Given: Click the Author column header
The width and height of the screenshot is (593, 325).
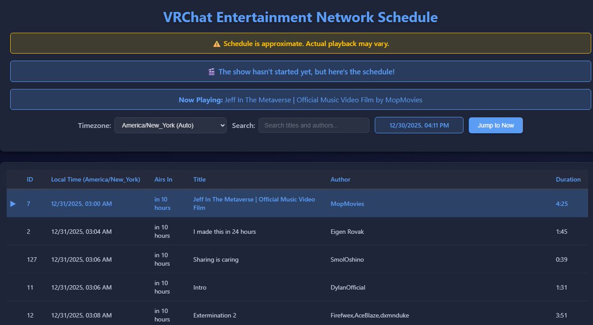Looking at the screenshot, I should tap(340, 180).
